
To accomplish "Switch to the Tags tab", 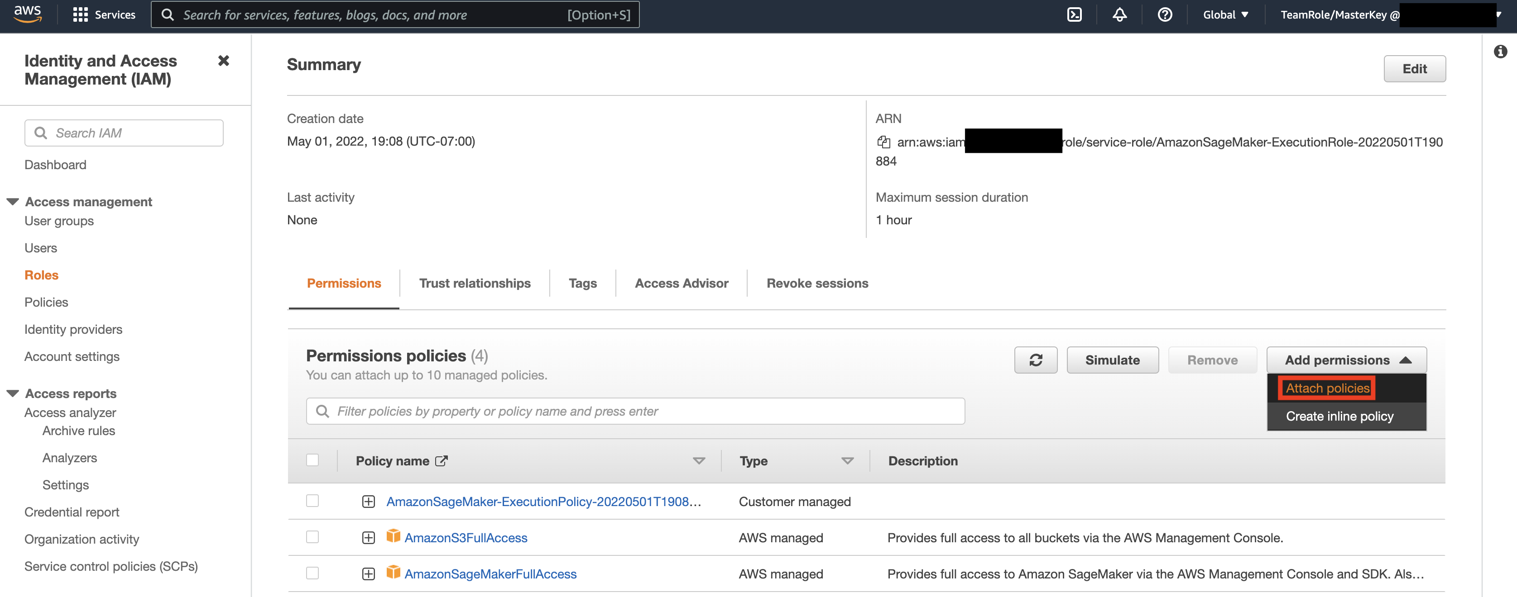I will tap(582, 284).
